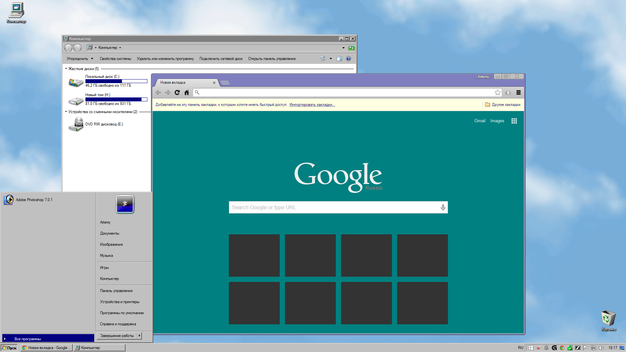626x352 pixels.
Task: Collapse the Устройства со съемными носителями group
Action: 66,112
